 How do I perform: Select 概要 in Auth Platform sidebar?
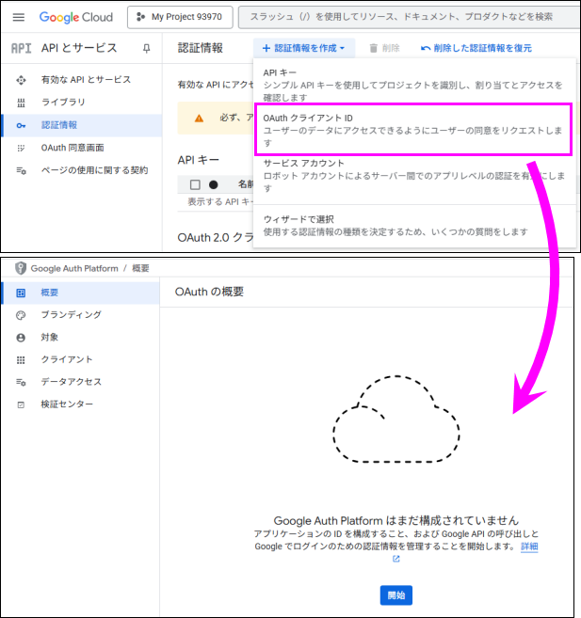81,293
